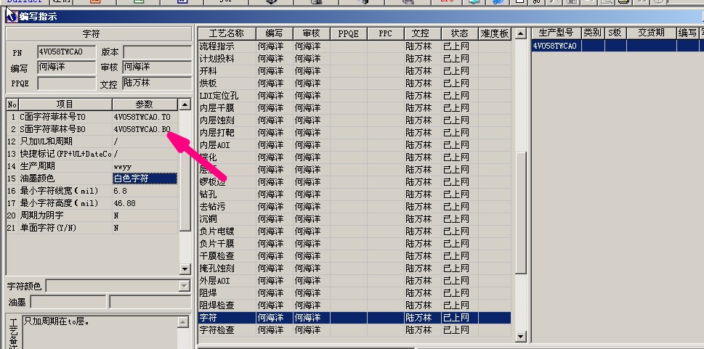Viewport: 704px width, 349px height.
Task: Select the 油墨颜色 parameter row
Action: (92, 178)
